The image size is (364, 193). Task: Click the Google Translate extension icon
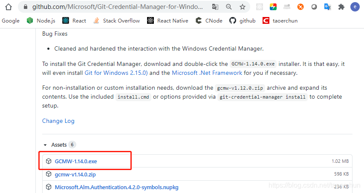327,7
